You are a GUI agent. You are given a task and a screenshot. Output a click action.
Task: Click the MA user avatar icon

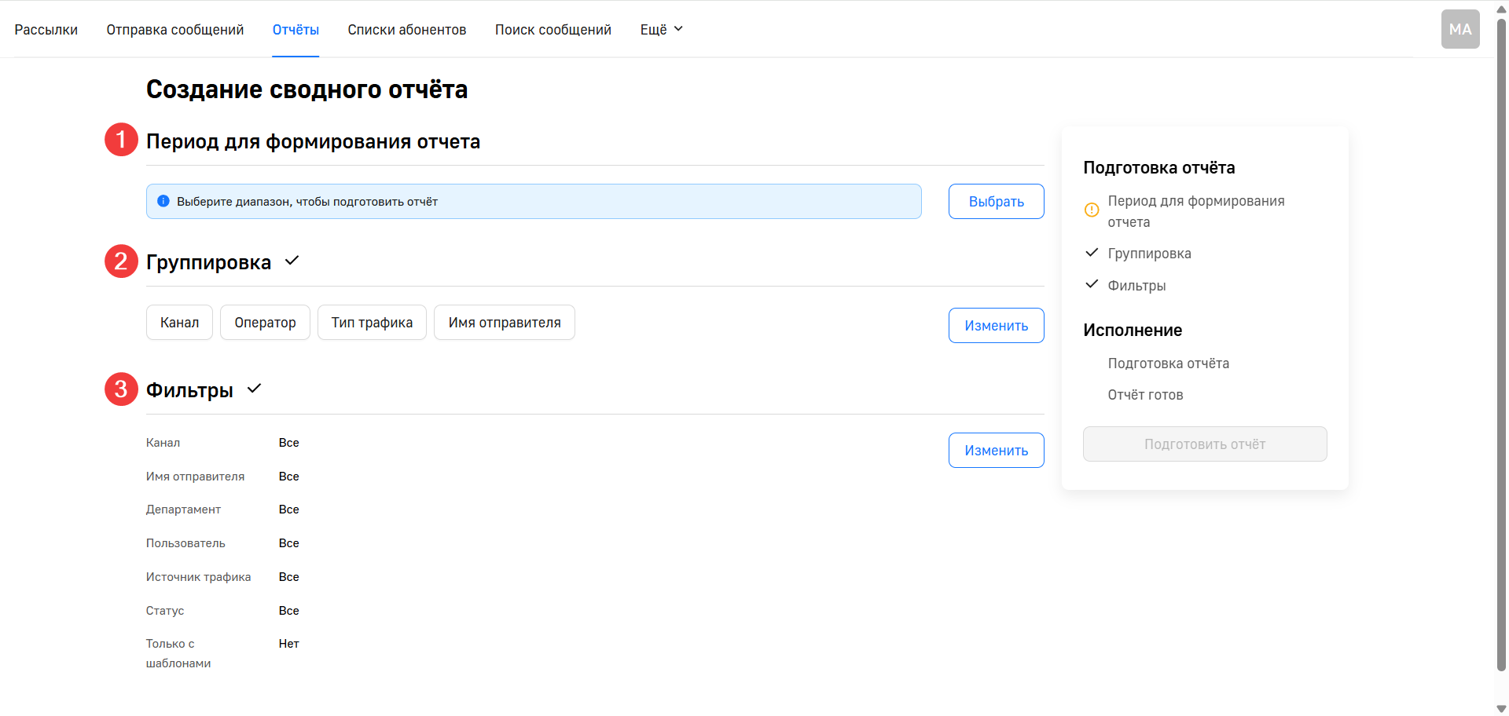(x=1459, y=29)
